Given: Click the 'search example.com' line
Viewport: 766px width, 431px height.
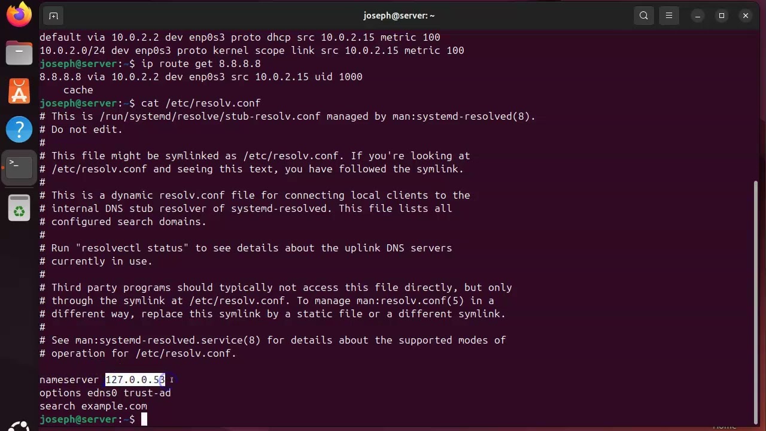Looking at the screenshot, I should 93,406.
